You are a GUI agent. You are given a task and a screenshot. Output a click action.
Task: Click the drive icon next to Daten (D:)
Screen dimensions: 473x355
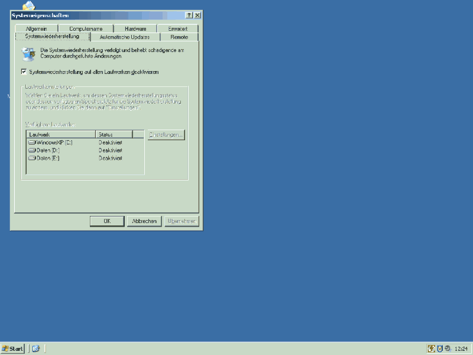point(32,150)
